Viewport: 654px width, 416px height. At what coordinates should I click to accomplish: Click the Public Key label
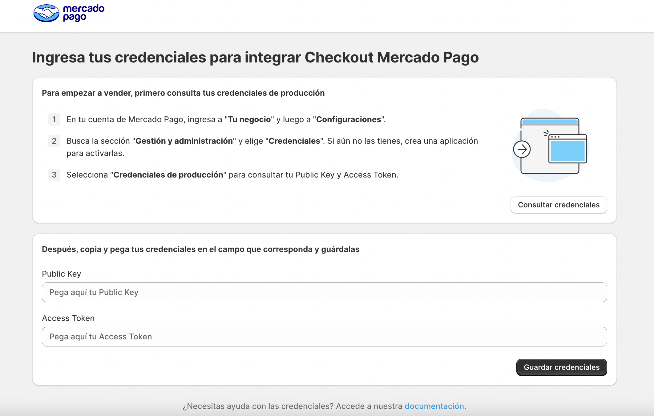coord(61,274)
